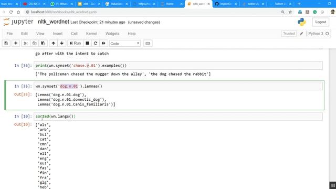The width and height of the screenshot is (336, 189).
Task: Click the Python 3 kernel idle circle
Action: [327, 34]
